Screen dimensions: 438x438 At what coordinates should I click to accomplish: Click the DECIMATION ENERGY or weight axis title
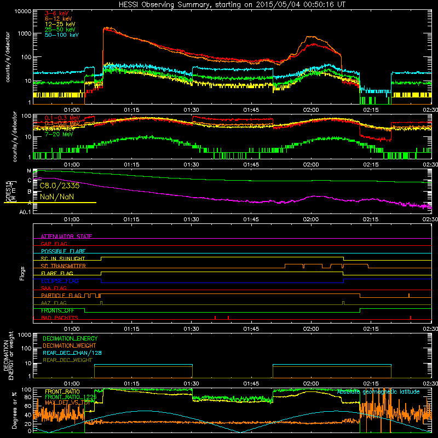tap(8, 355)
